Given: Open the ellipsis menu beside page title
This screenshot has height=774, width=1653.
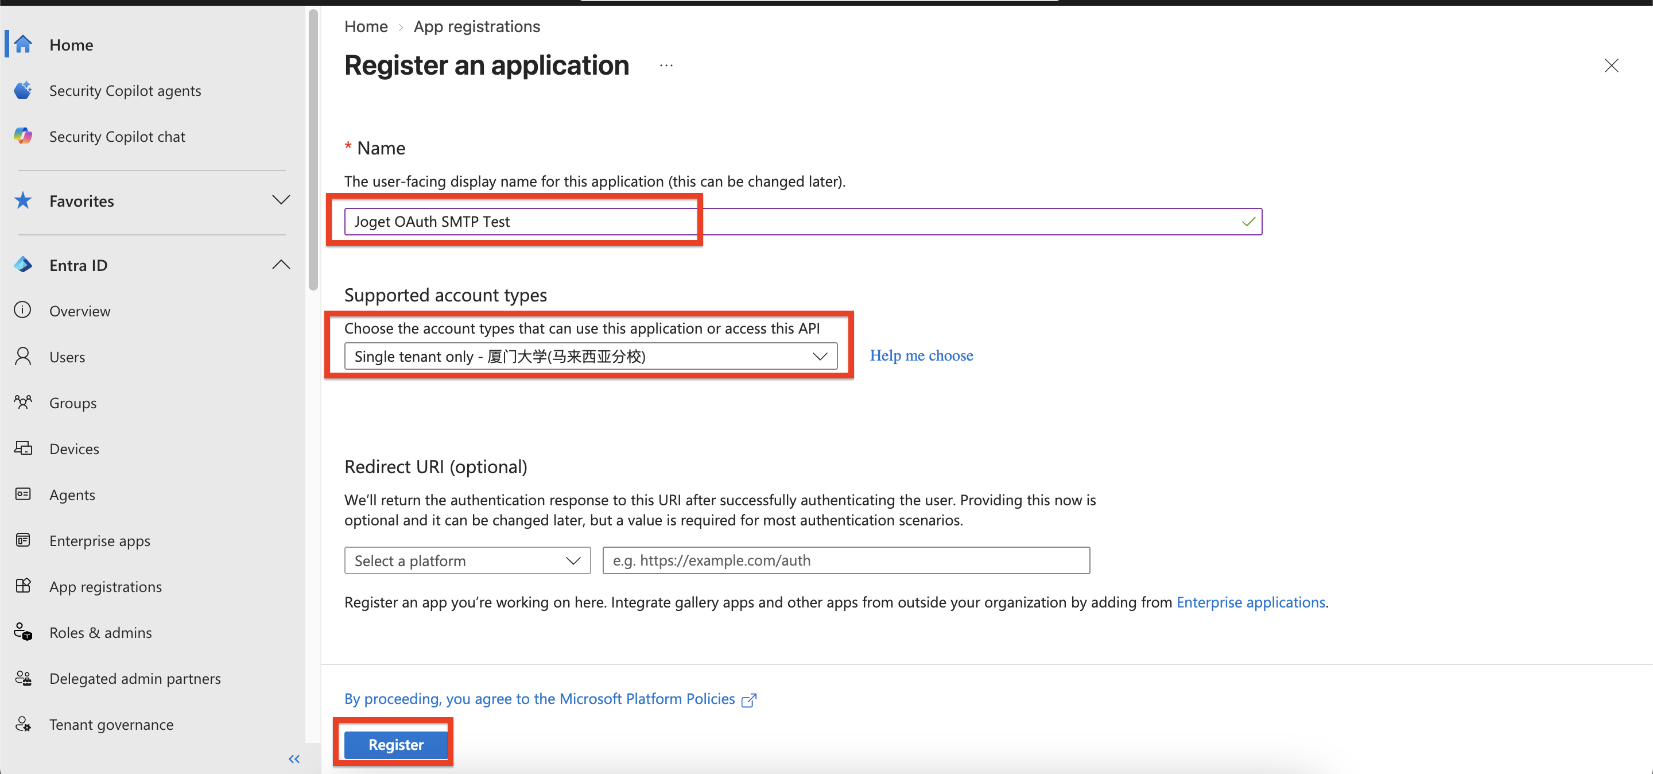Looking at the screenshot, I should [x=666, y=65].
